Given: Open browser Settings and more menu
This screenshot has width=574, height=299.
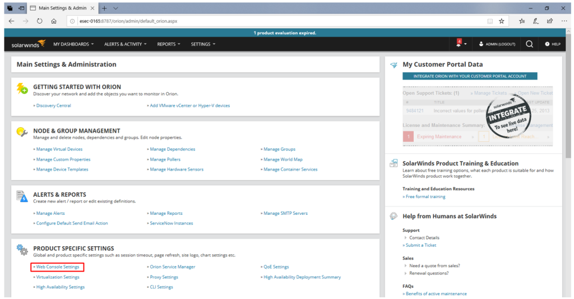Looking at the screenshot, I should click(x=564, y=21).
